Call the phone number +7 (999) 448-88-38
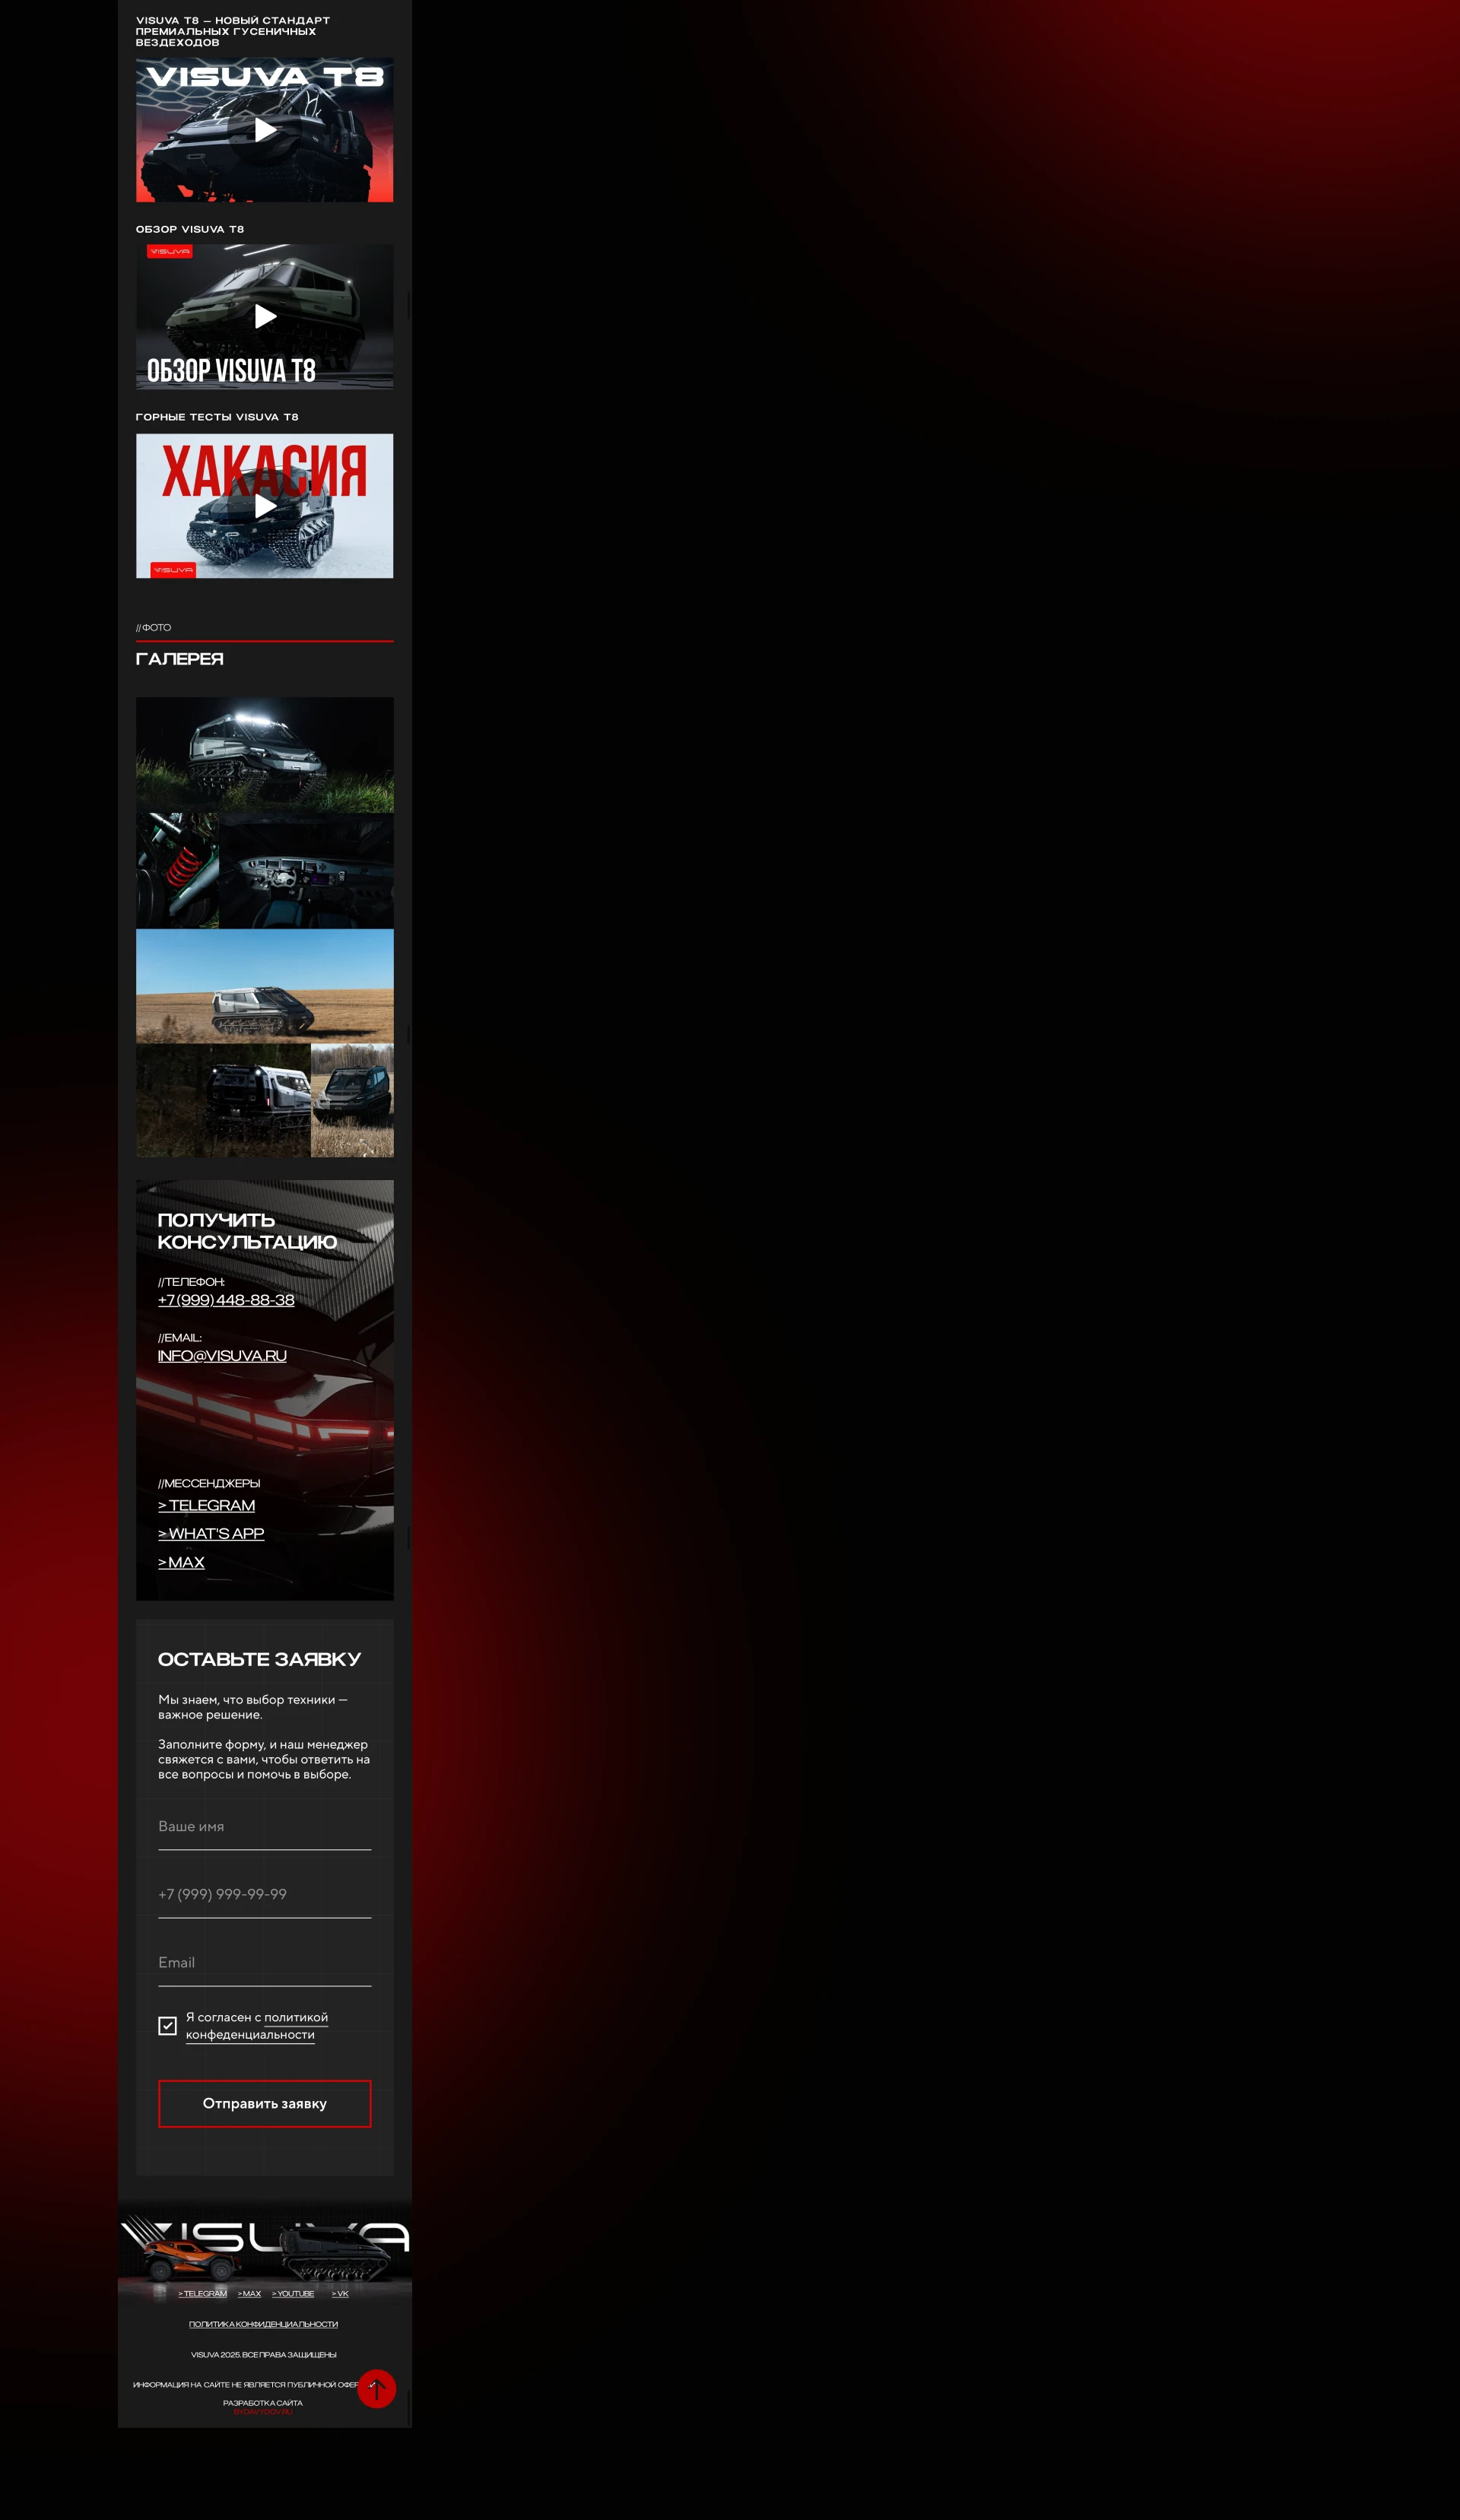Viewport: 1460px width, 2520px height. pos(226,1300)
